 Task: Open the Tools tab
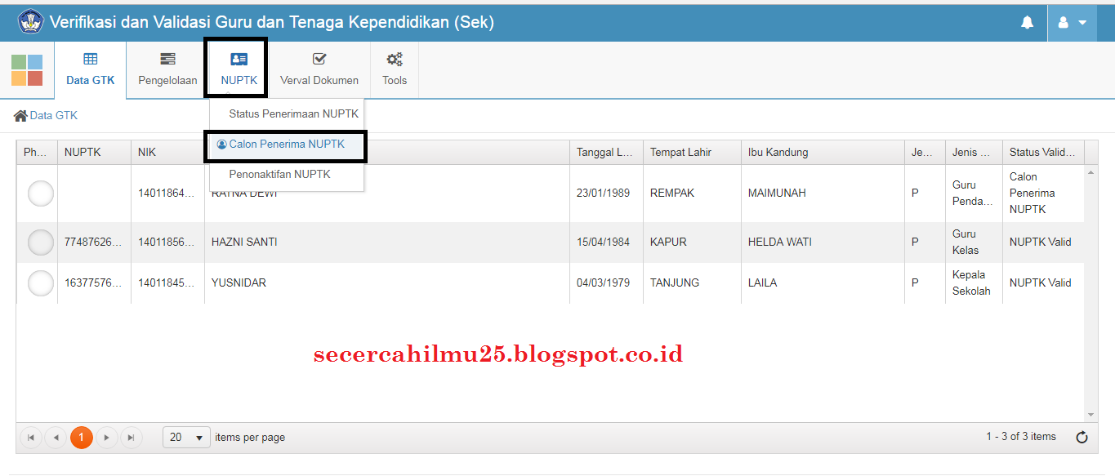[x=395, y=70]
